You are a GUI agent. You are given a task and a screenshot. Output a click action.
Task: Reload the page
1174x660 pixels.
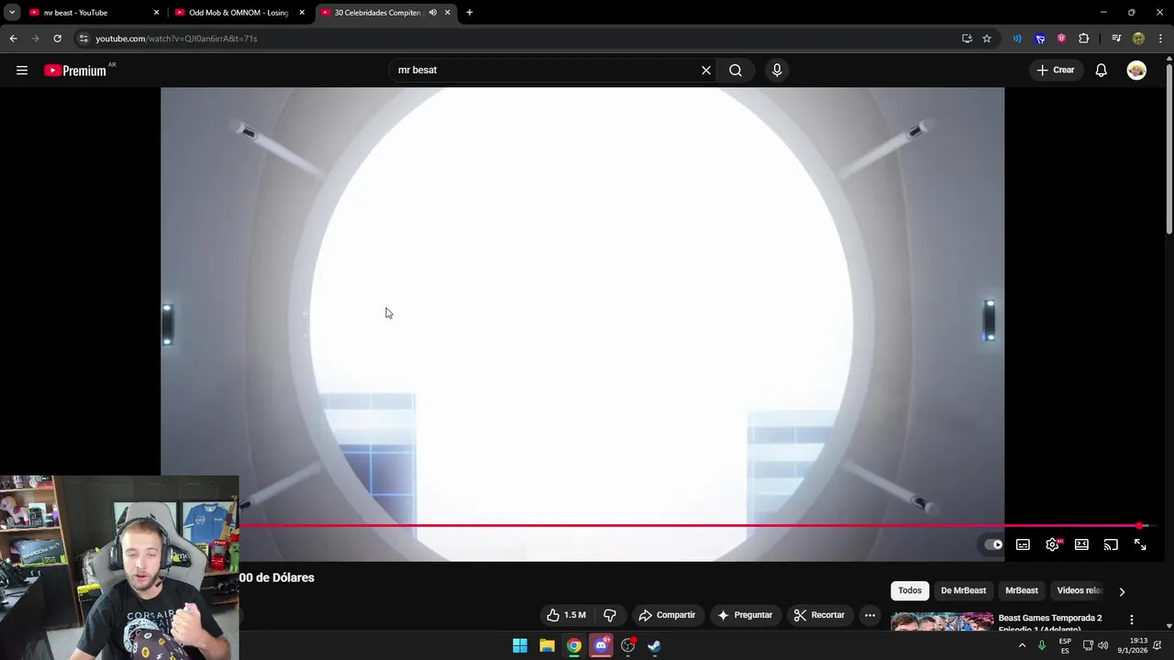[x=57, y=38]
